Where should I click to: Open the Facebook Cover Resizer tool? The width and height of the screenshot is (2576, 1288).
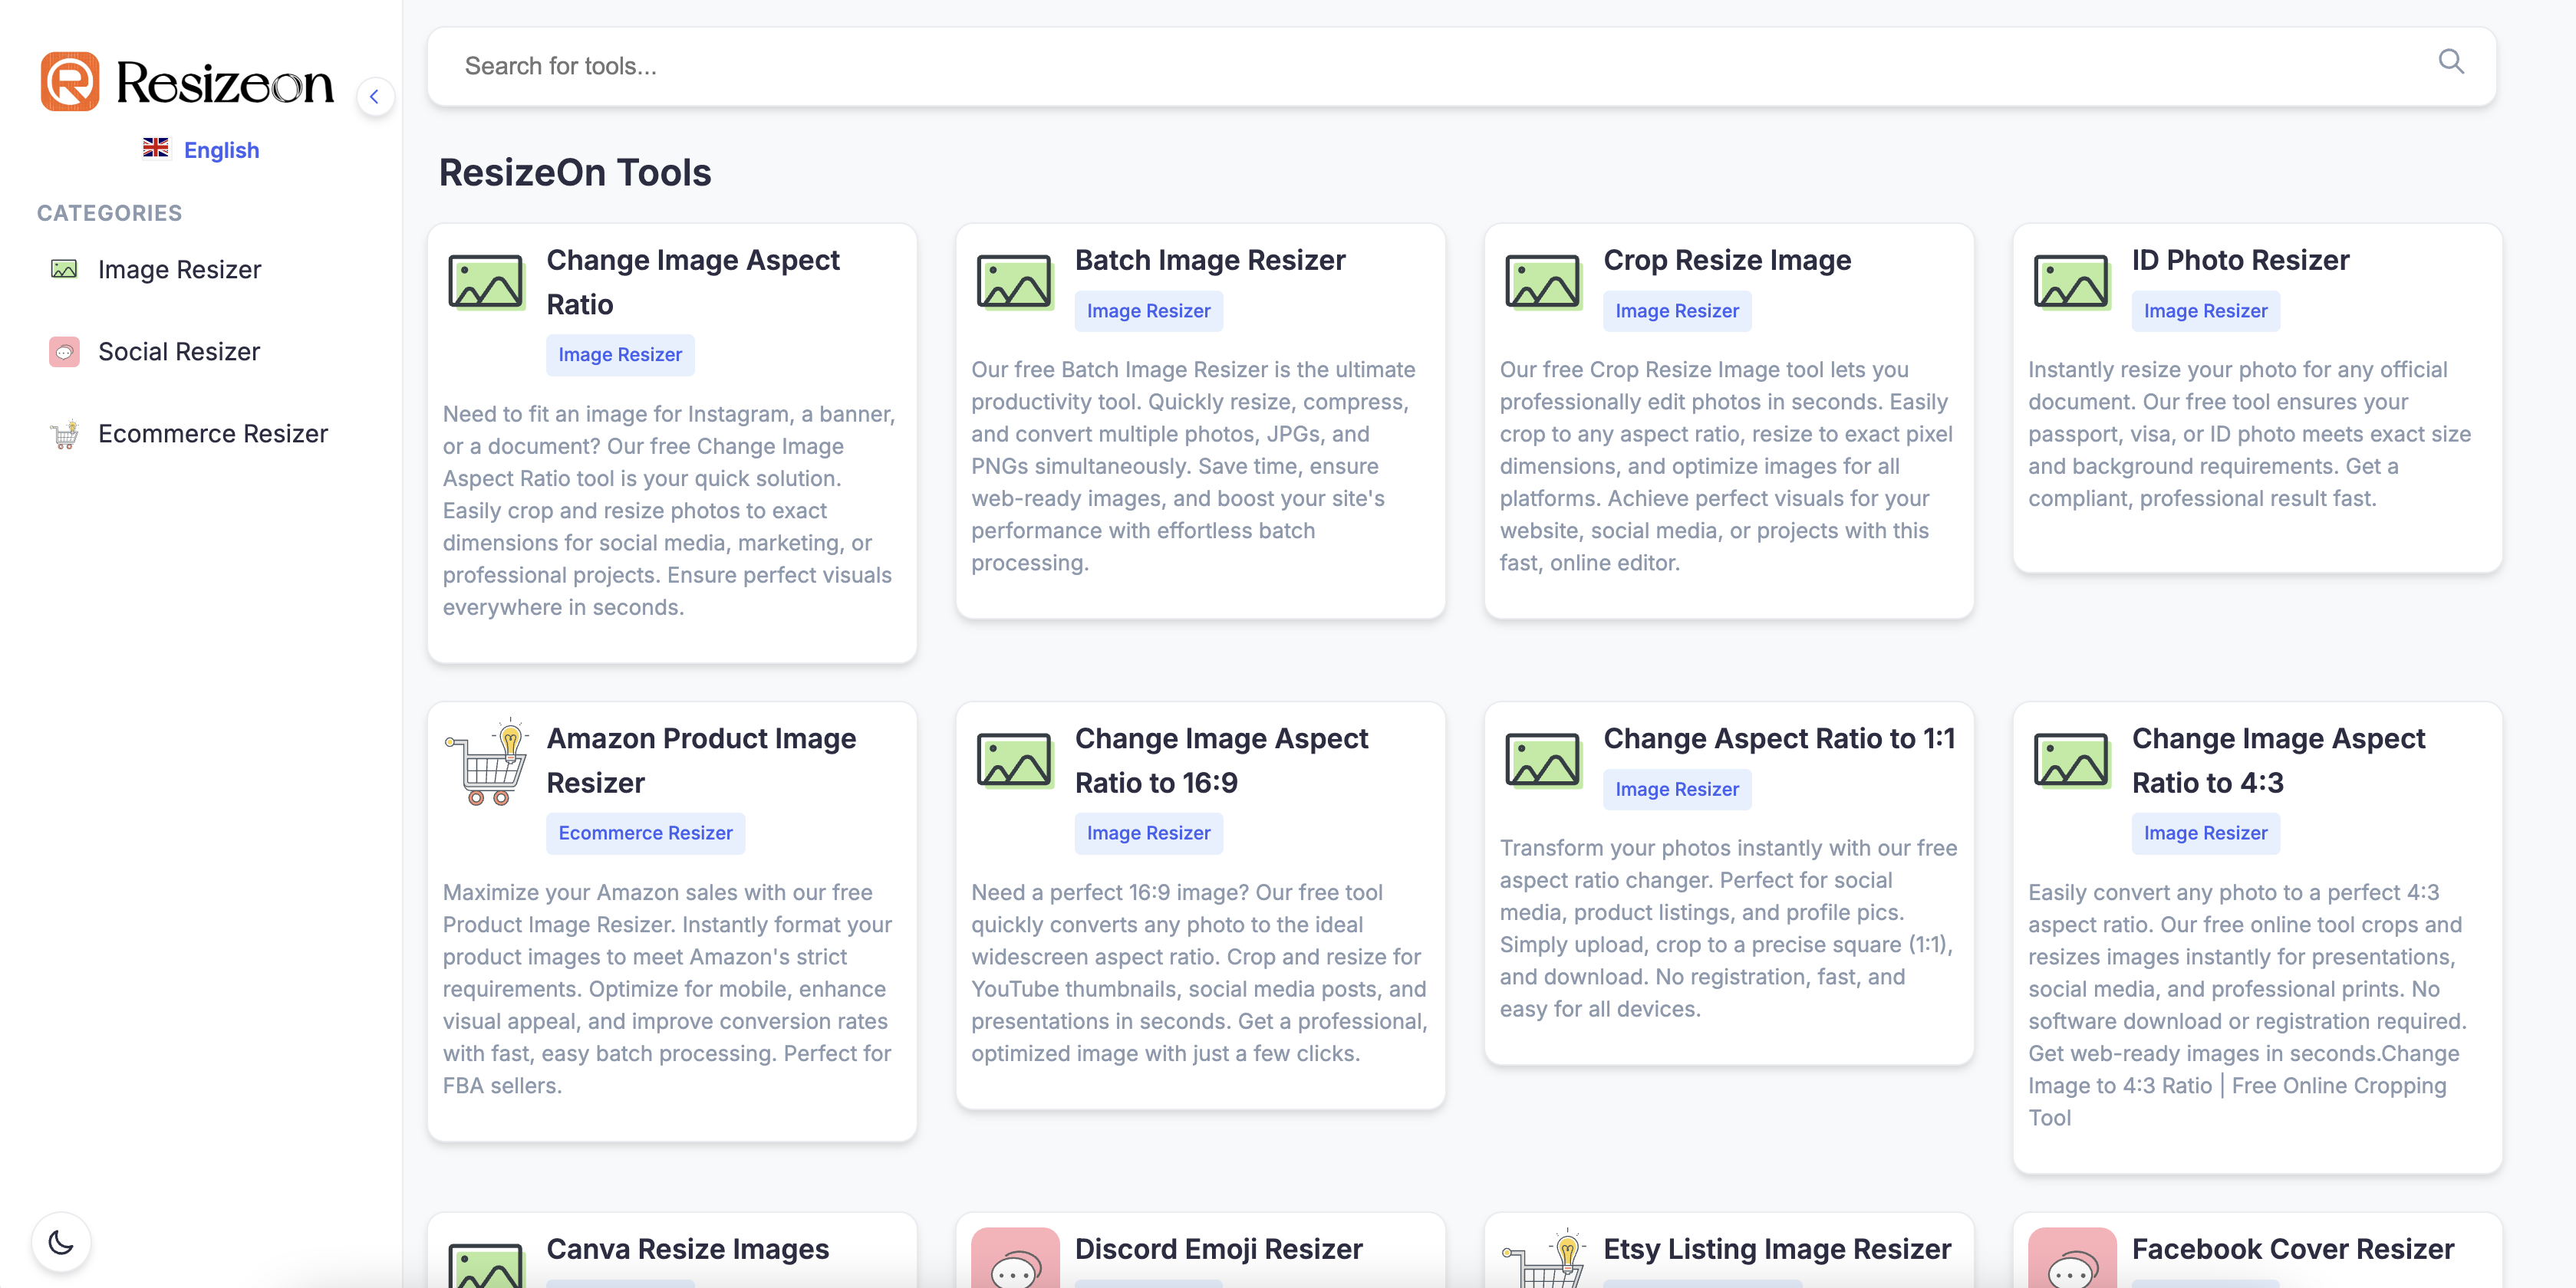pos(2293,1249)
